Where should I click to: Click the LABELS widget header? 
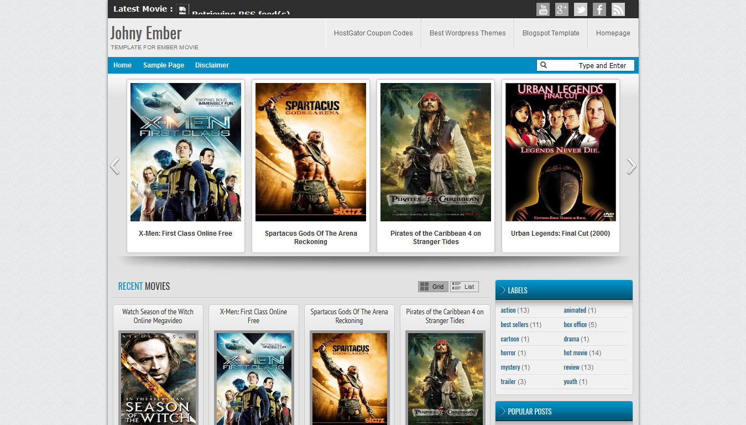564,290
